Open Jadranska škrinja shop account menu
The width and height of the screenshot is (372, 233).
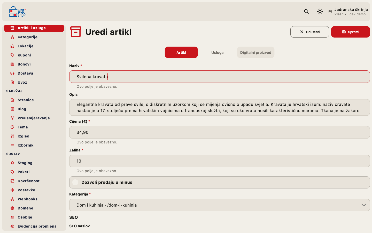tap(348, 12)
